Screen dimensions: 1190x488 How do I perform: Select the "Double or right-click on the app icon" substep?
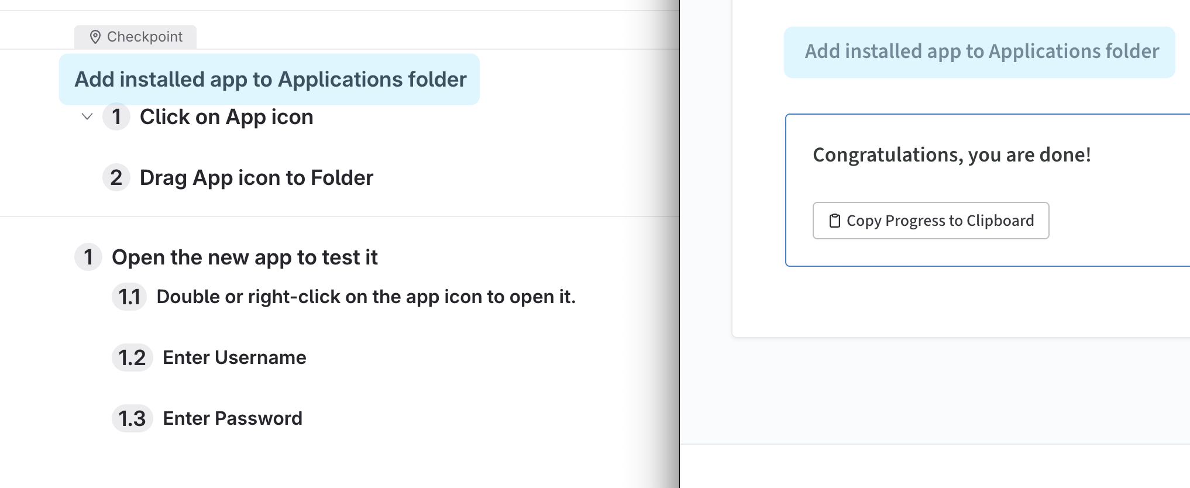pos(366,297)
